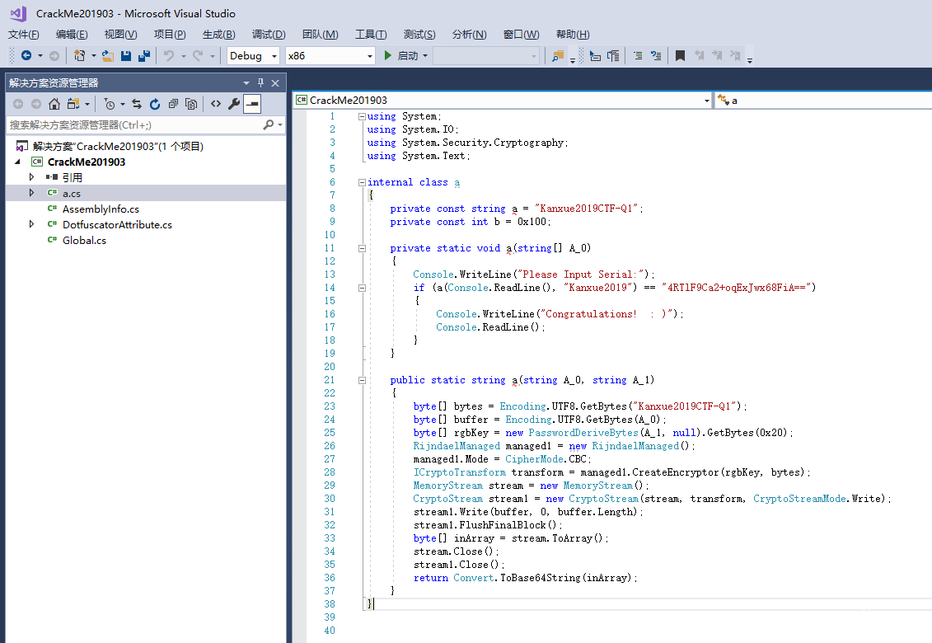Refresh the Solution Explorer tree

154,104
